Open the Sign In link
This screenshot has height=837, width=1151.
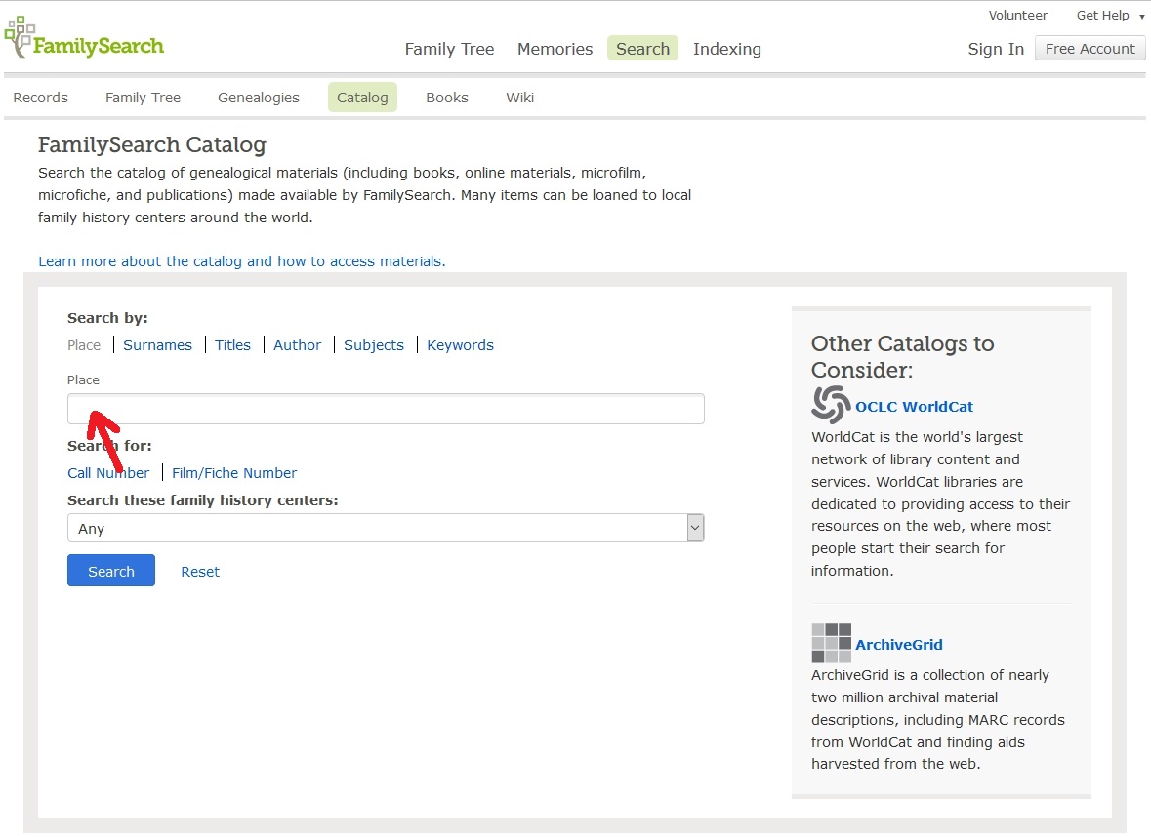(996, 49)
